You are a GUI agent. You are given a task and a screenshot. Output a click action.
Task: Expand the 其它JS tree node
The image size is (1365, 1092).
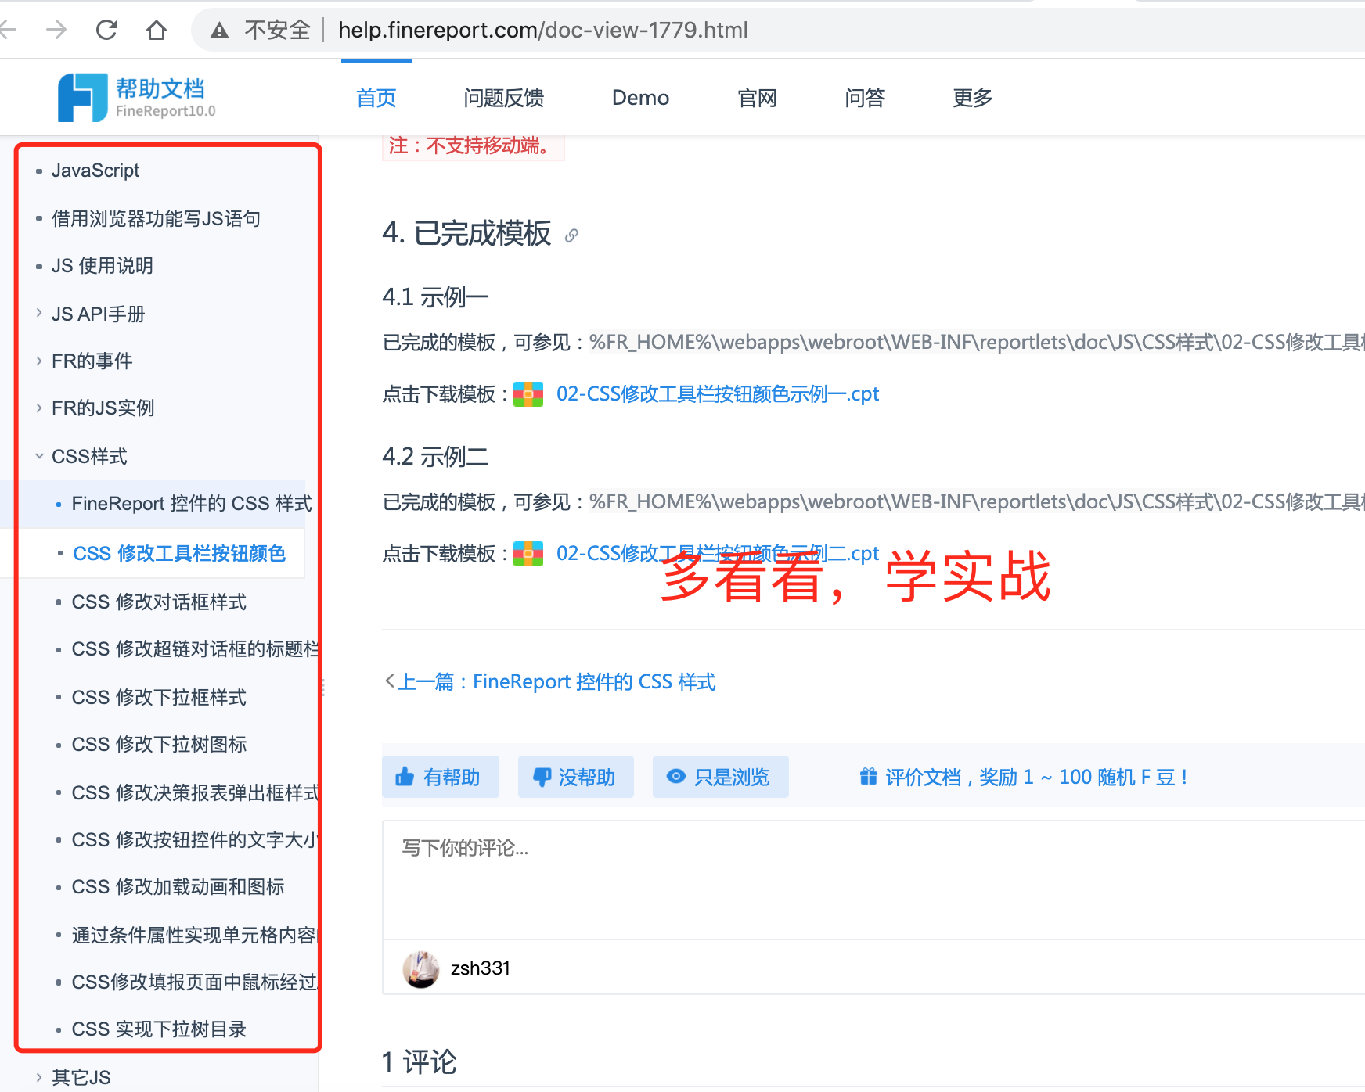pos(39,1077)
